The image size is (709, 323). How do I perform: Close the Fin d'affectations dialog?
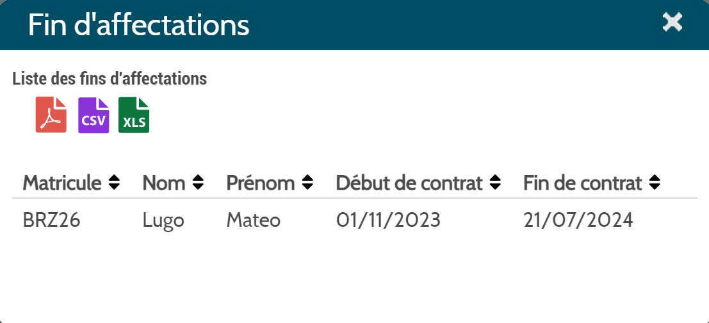click(672, 22)
